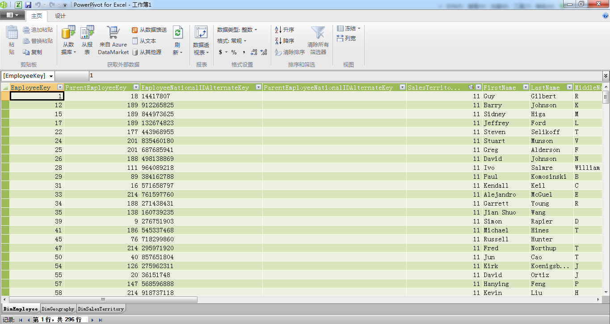Screen dimensions: 610x324
Task: Switch to the DimEmployee sheet tab
Action: [21, 309]
